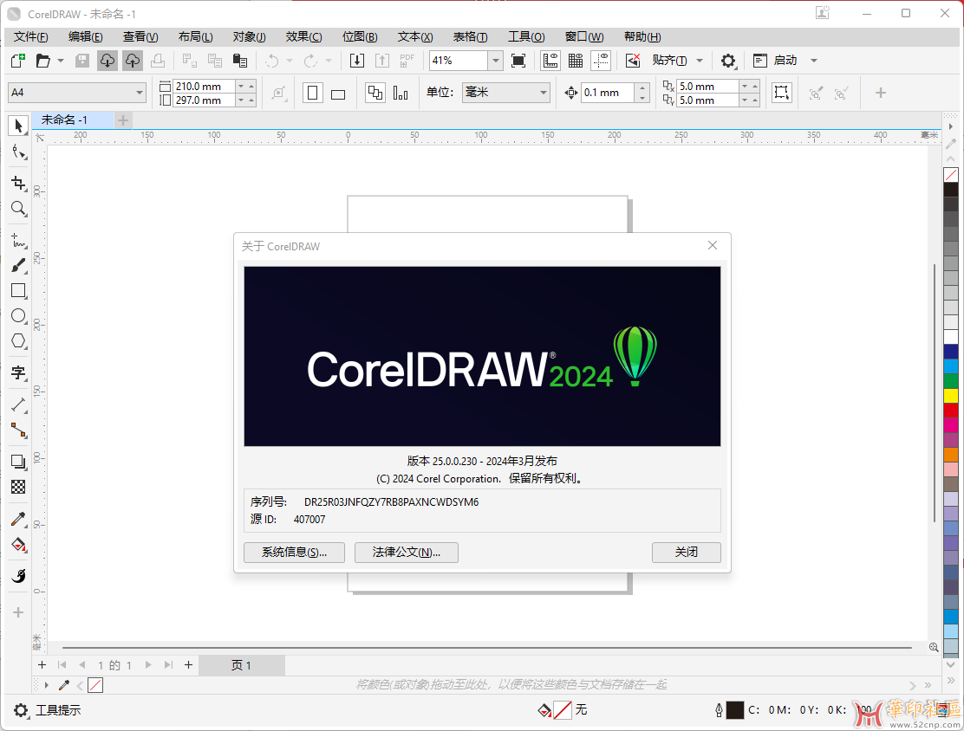964x731 pixels.
Task: Select the Parallel Dimension tool
Action: coord(18,404)
